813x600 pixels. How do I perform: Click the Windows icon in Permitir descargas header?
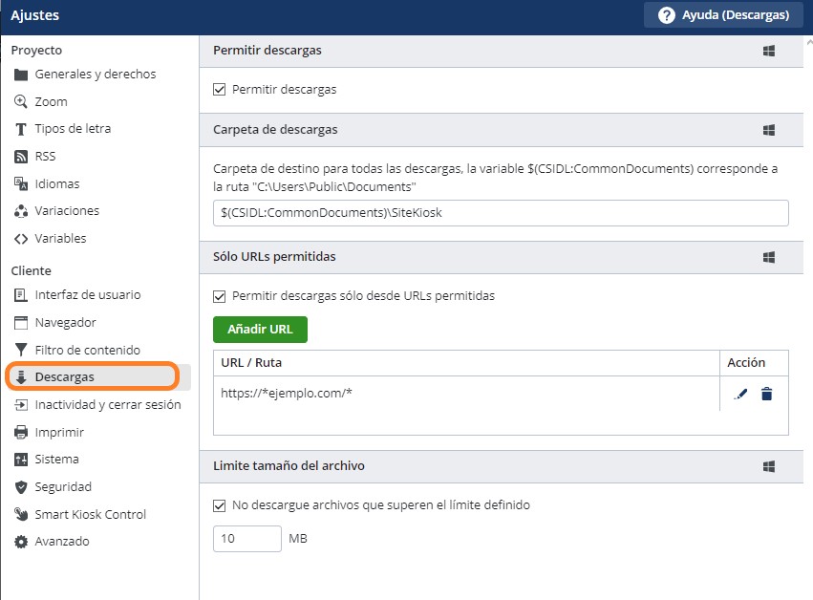tap(768, 51)
